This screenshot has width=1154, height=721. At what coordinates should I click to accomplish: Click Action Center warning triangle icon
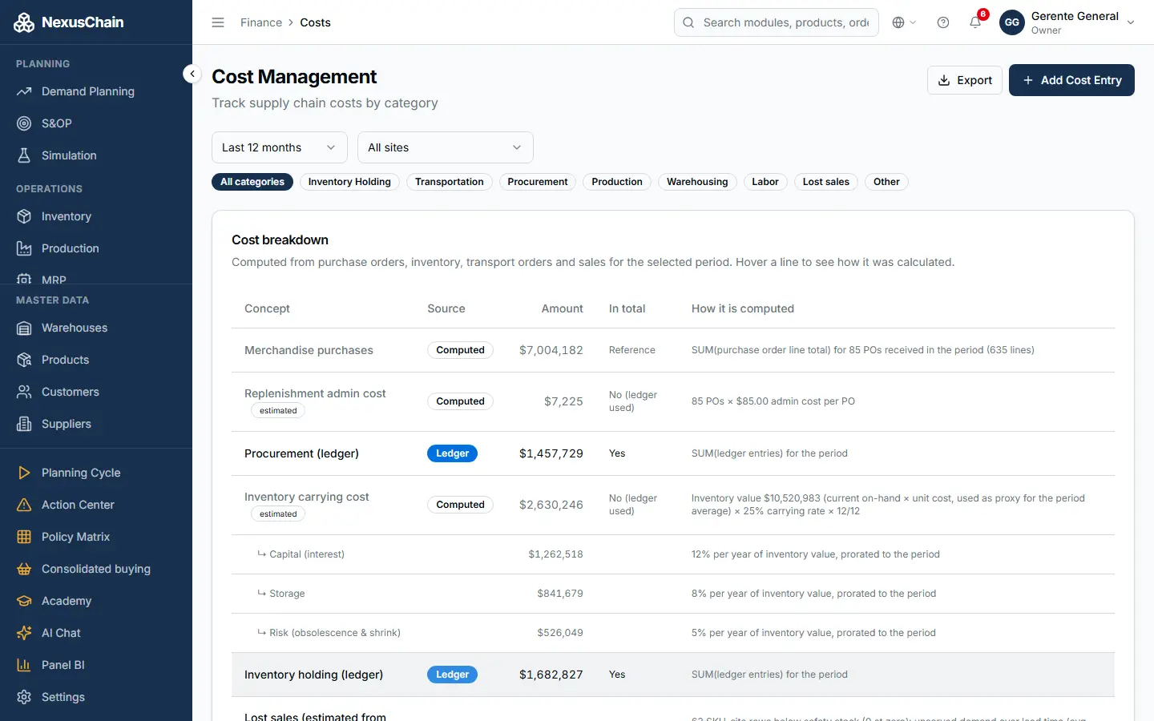point(24,505)
